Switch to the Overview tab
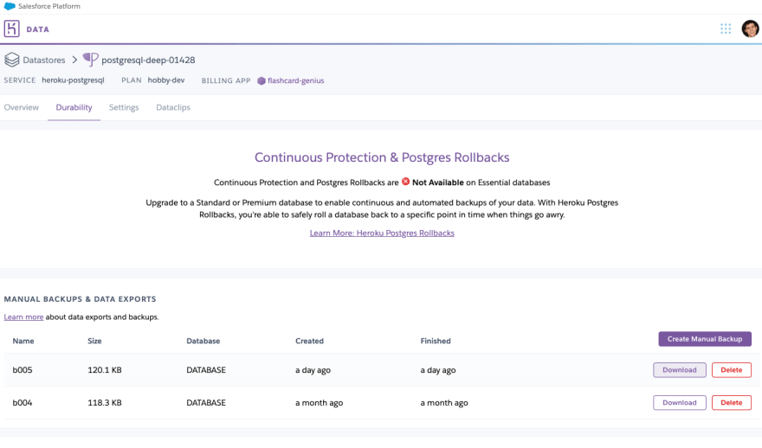This screenshot has width=762, height=448. click(22, 107)
